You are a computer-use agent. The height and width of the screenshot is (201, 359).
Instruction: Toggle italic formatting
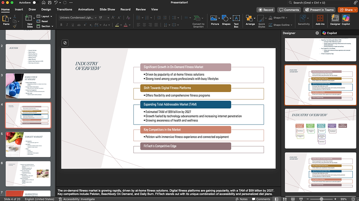[67, 25]
